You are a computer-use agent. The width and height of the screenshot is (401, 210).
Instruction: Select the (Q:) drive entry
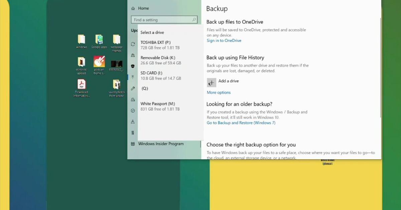point(170,89)
